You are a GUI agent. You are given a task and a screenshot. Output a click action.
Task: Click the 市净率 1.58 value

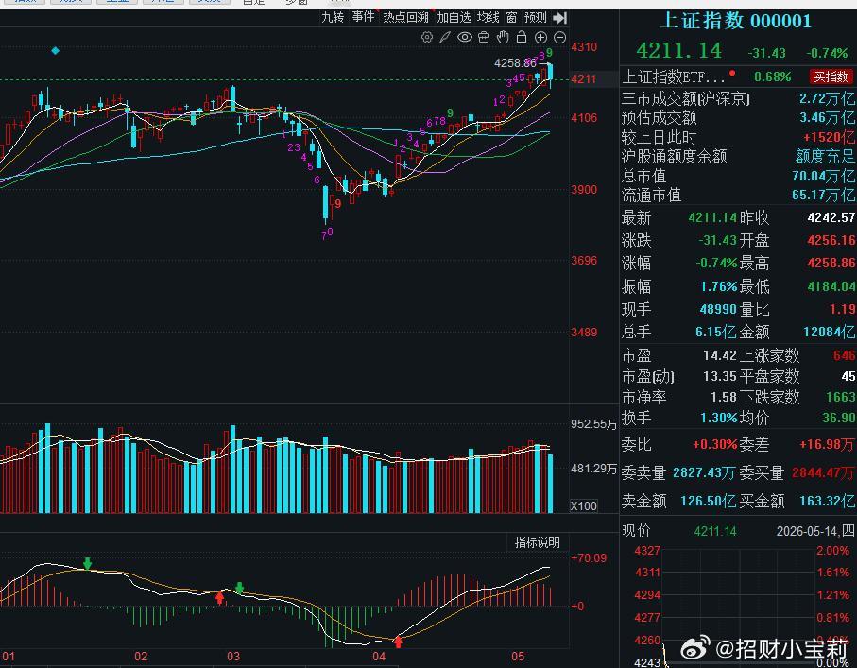(724, 397)
